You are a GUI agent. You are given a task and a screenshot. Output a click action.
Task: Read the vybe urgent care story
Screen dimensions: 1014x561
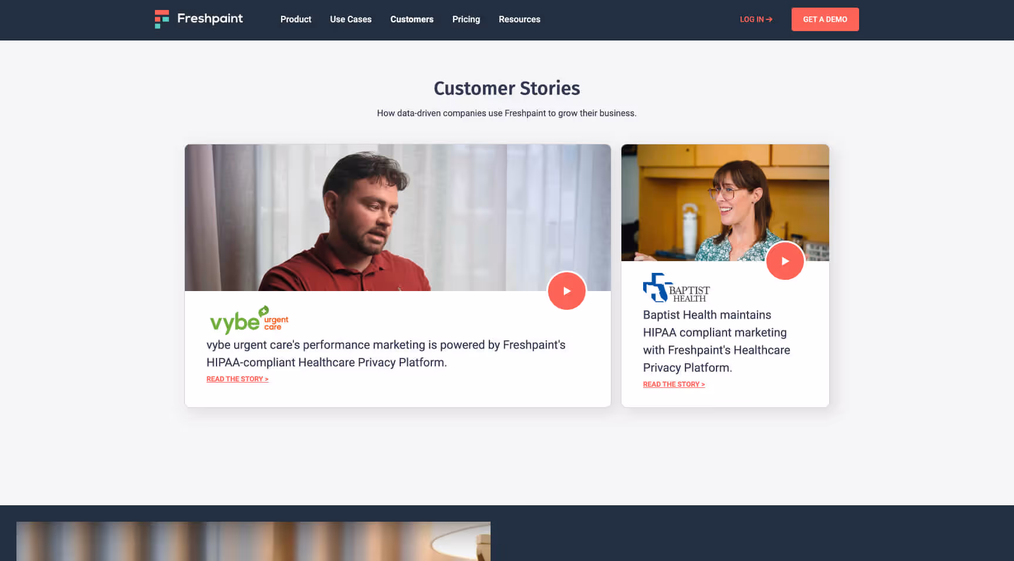pos(237,379)
